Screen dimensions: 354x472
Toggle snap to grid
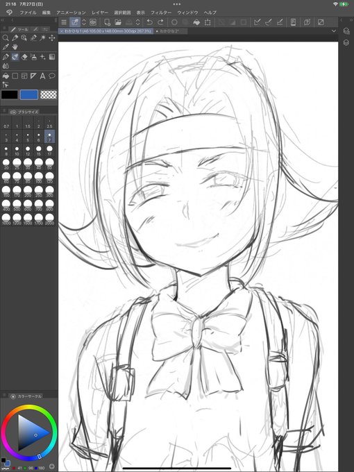[x=280, y=22]
